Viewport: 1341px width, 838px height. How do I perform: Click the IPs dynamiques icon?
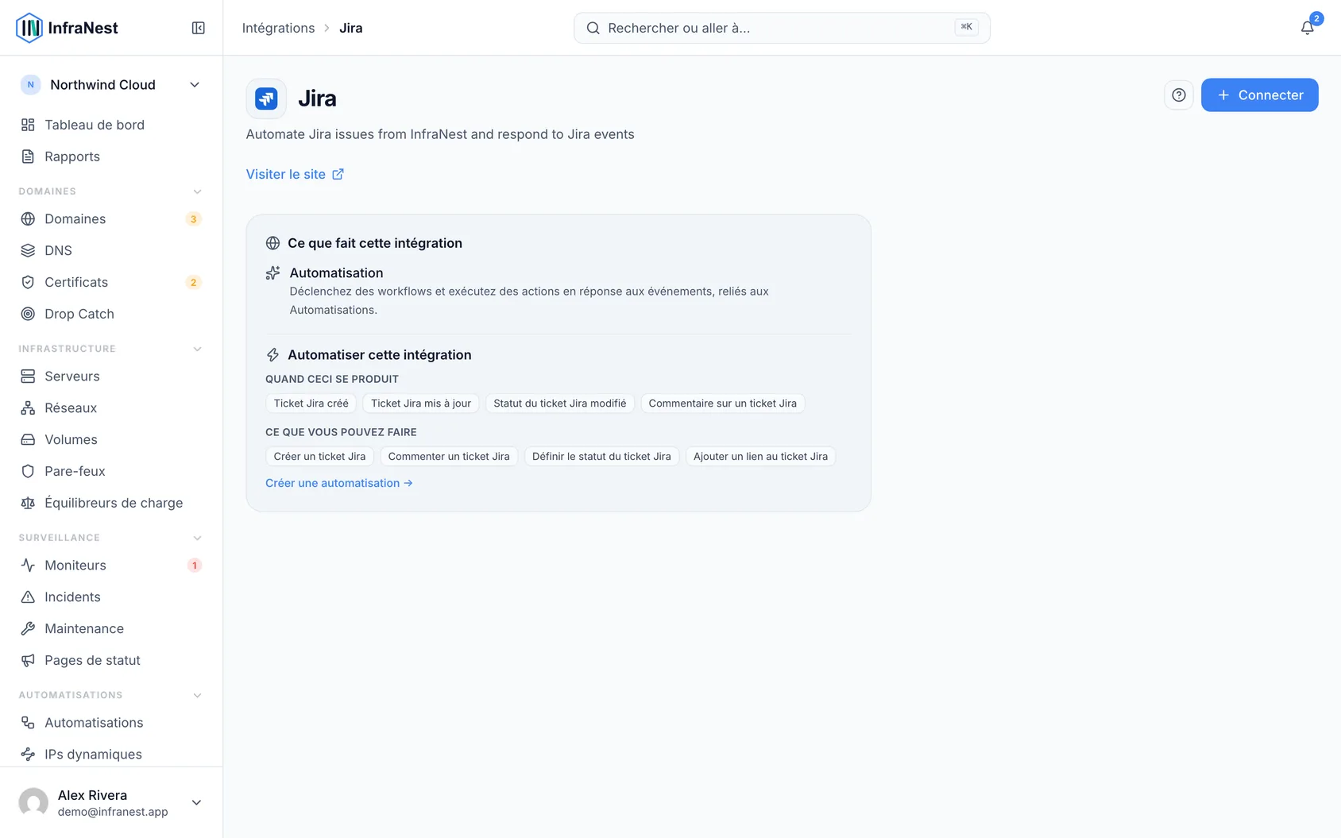point(28,754)
